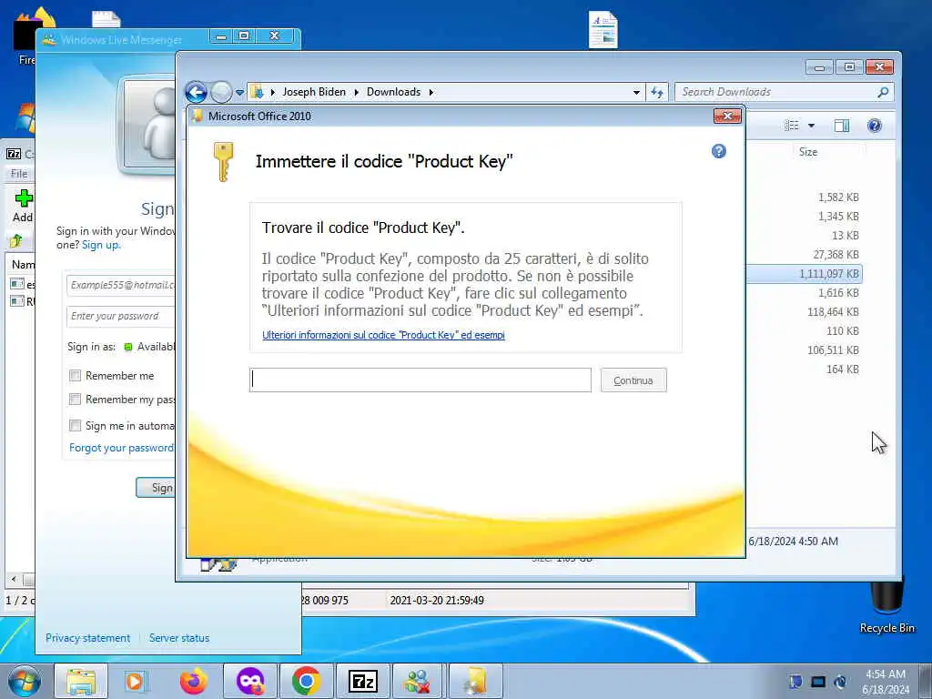932x699 pixels.
Task: Open the document icon on the desktop
Action: click(x=603, y=30)
